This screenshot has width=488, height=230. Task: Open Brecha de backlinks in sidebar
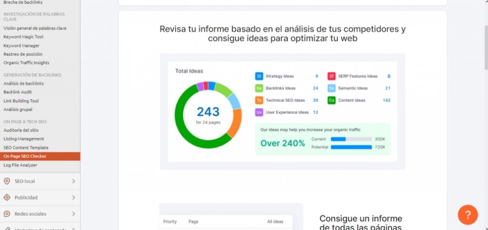coord(23,2)
